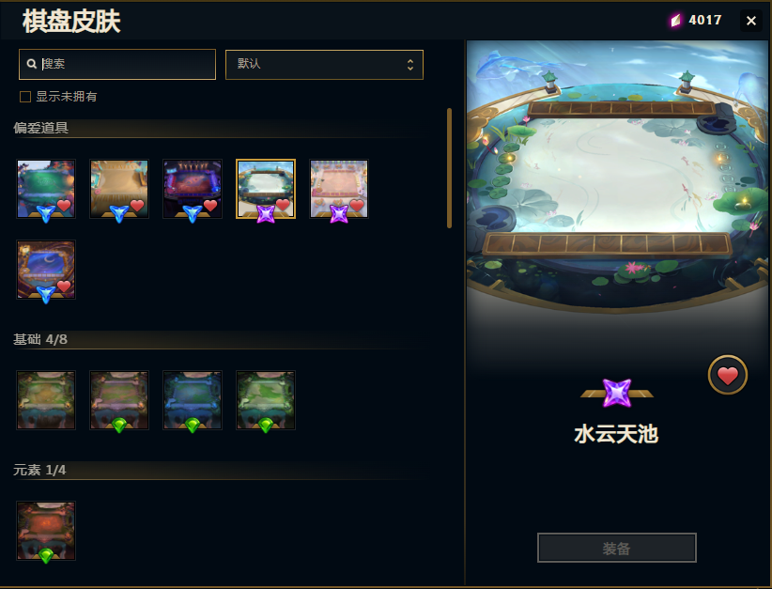Select the highlighted 水云天池 lotus pond thumbnail
Screen dimensions: 772x589
266,189
